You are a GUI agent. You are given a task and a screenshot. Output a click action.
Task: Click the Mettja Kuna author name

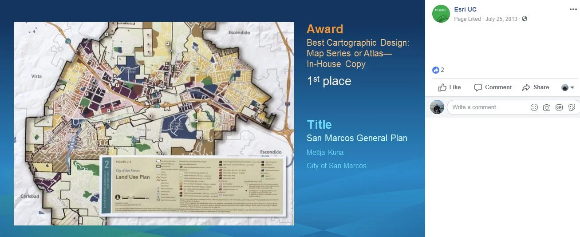pos(325,153)
